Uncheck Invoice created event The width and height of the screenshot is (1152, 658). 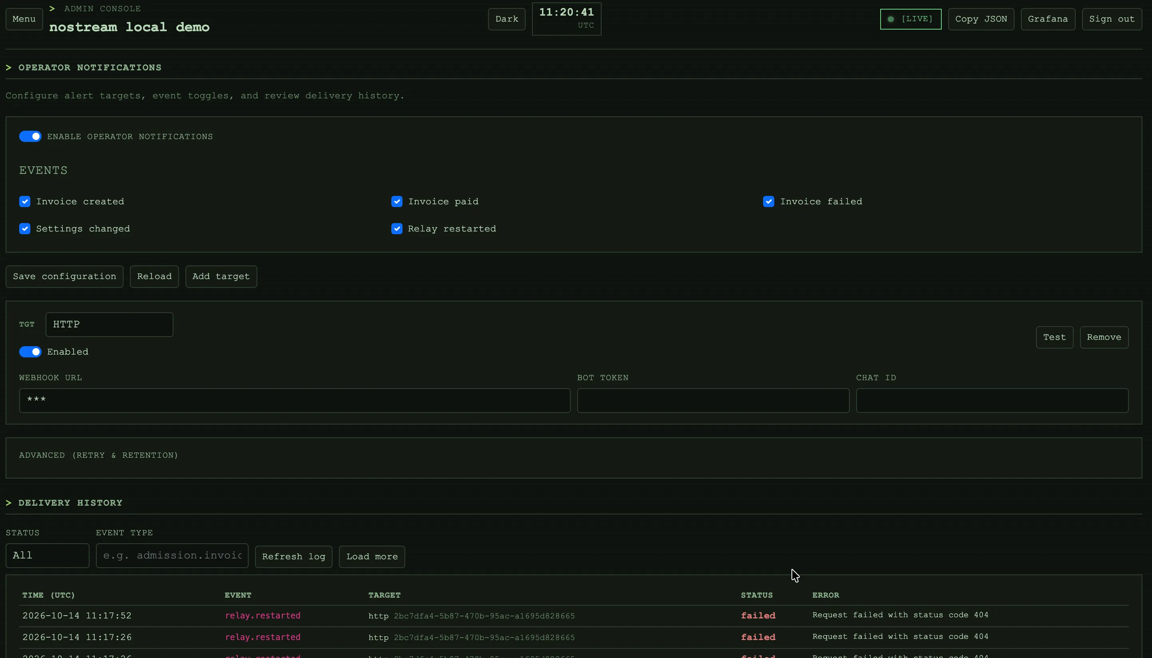(x=25, y=201)
